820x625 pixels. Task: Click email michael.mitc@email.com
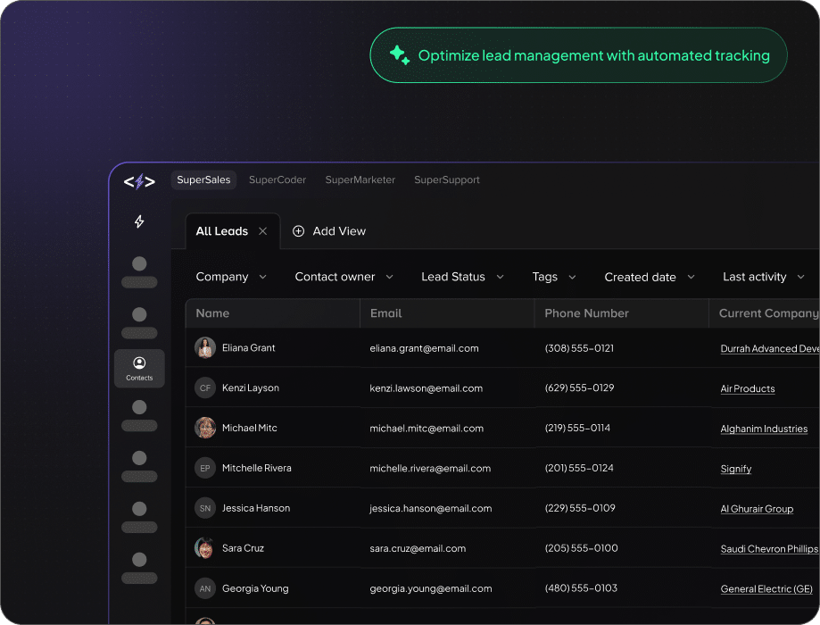click(x=427, y=429)
